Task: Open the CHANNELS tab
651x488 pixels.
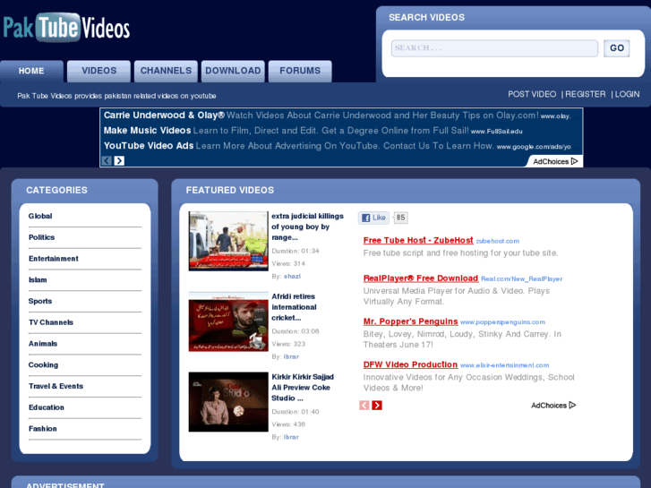Action: coord(166,71)
